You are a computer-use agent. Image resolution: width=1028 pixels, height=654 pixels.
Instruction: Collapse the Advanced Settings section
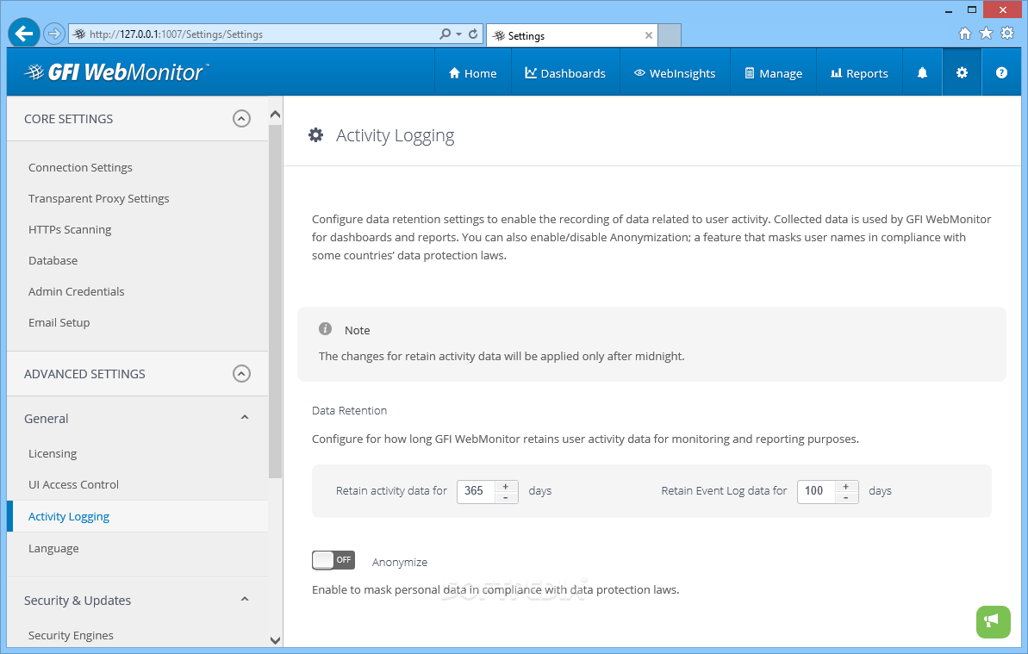pos(242,373)
